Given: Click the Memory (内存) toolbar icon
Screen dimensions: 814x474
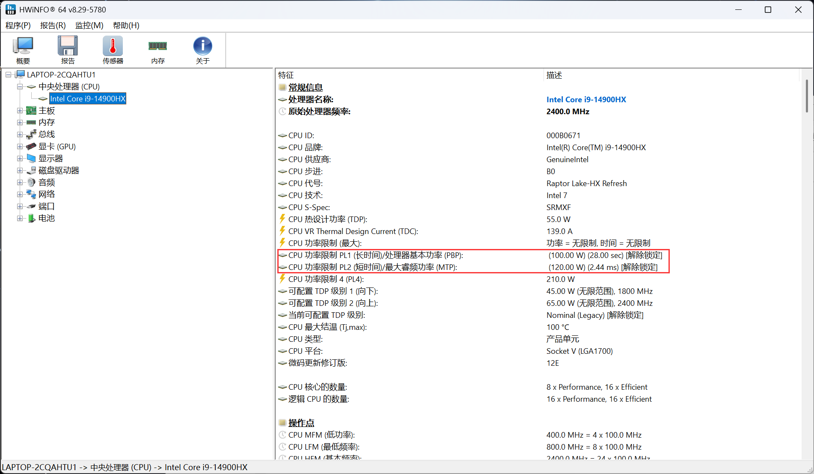Looking at the screenshot, I should tap(157, 50).
